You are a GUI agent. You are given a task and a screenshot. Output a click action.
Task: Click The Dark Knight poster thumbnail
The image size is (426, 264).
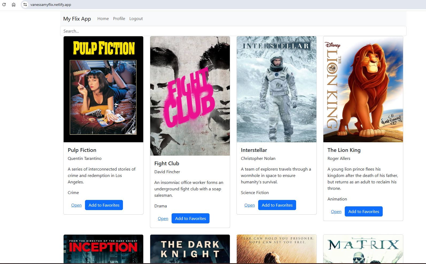tap(190, 249)
